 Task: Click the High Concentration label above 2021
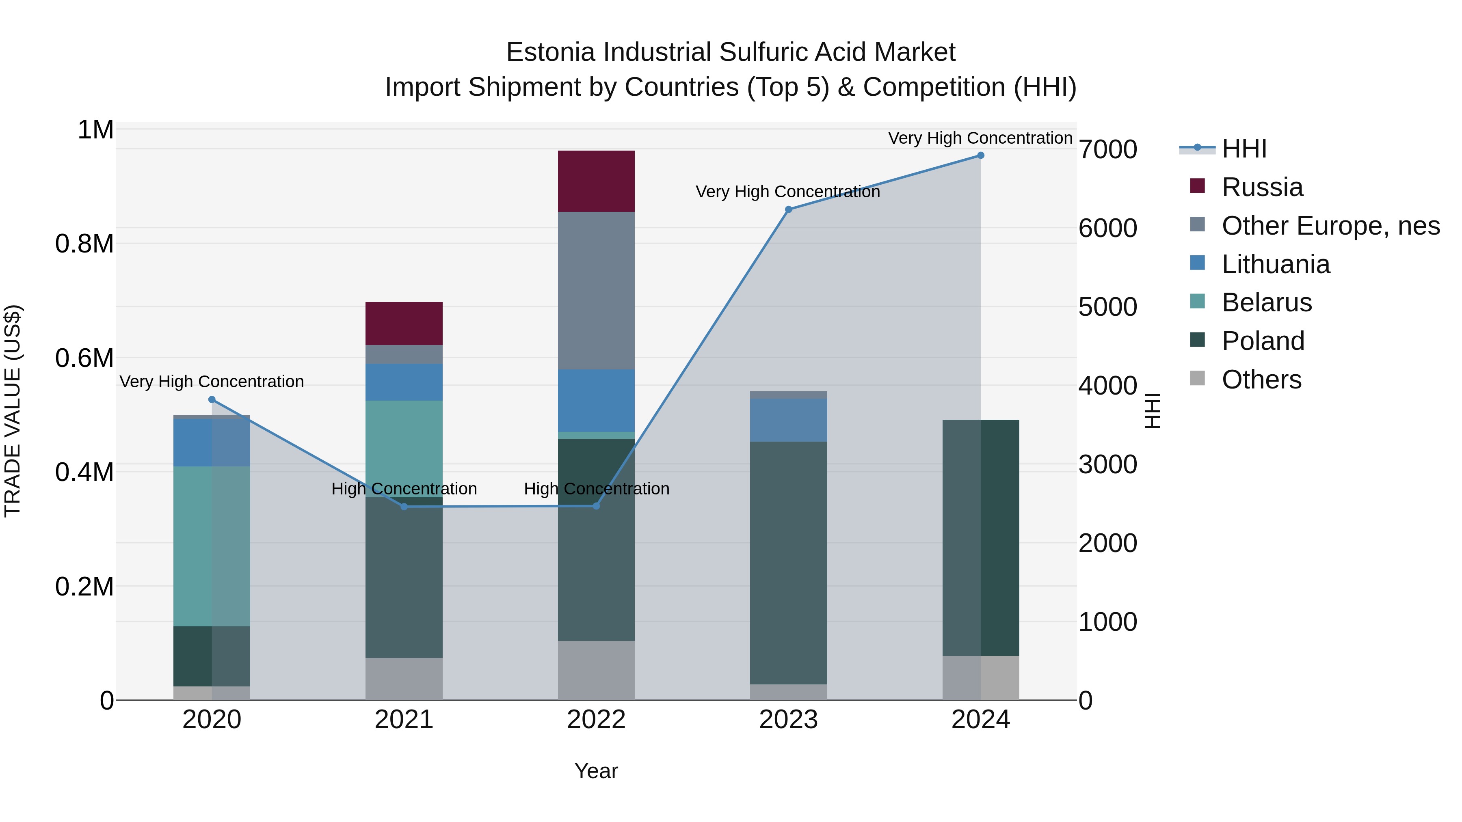(404, 489)
